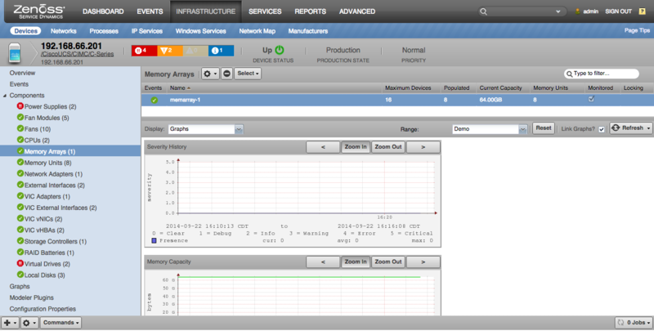Pan Memory Capacity graph forward (>)
Image resolution: width=654 pixels, height=331 pixels.
(423, 262)
